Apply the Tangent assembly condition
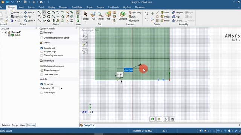 pyautogui.click(x=178, y=12)
